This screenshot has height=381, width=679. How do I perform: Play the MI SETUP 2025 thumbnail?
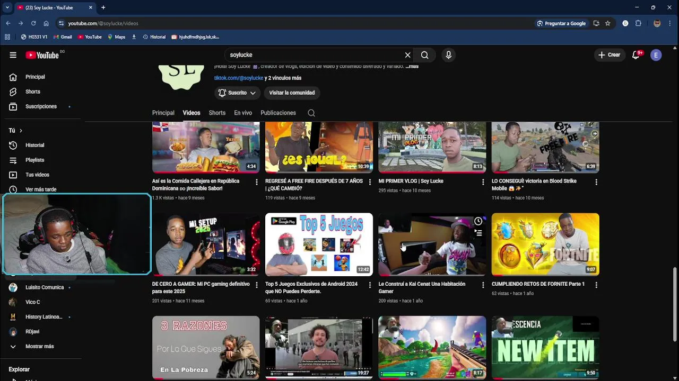pyautogui.click(x=206, y=244)
